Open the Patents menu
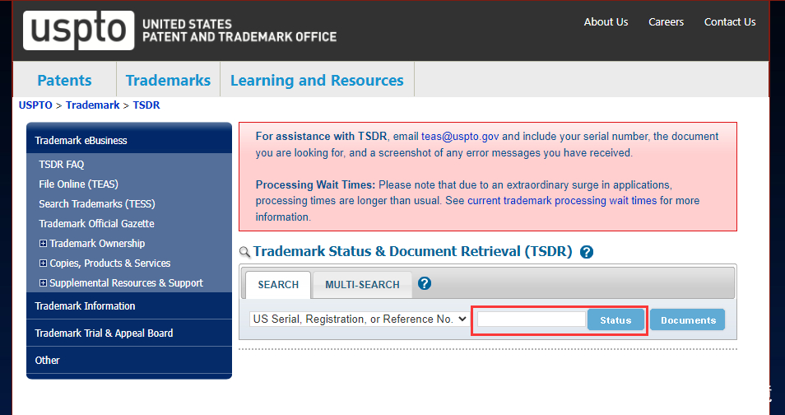The width and height of the screenshot is (785, 415). (64, 80)
